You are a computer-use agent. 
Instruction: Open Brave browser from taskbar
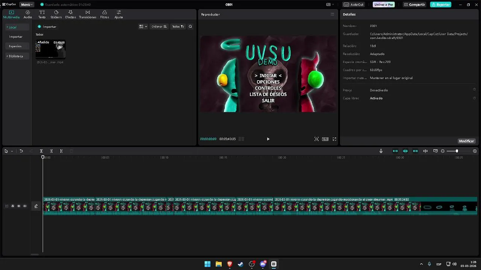pos(230,264)
